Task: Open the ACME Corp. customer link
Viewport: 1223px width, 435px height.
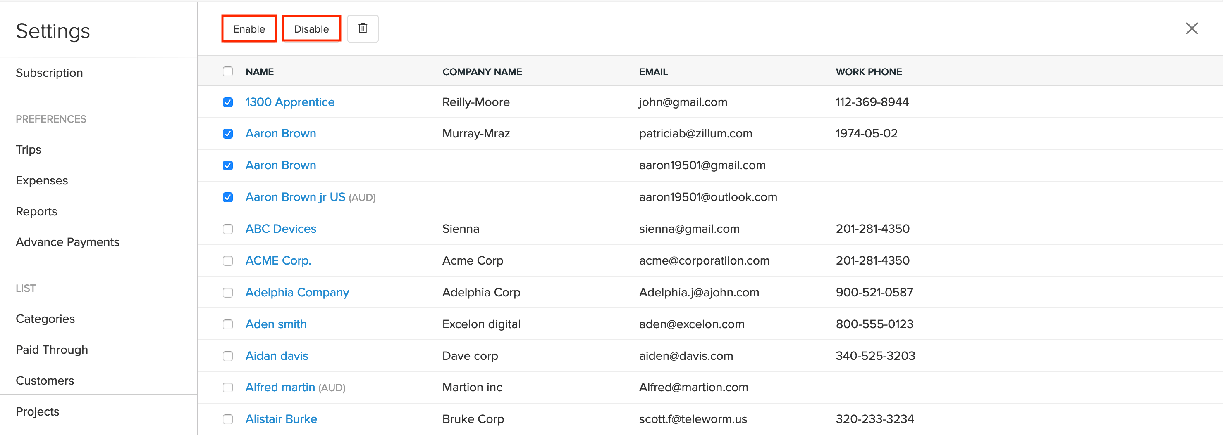Action: (278, 260)
